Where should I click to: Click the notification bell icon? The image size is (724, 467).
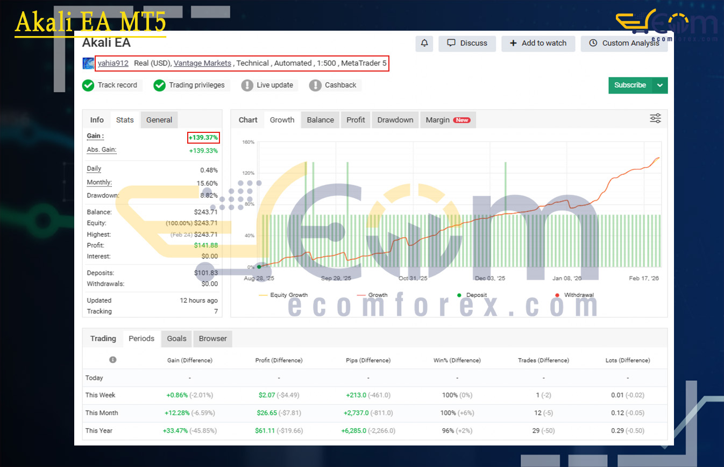(x=424, y=44)
